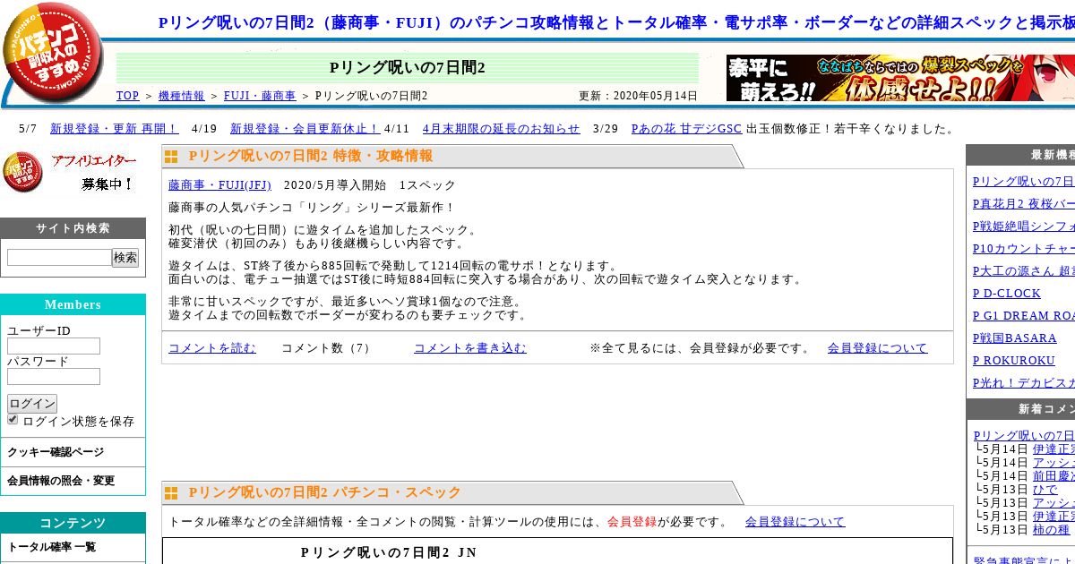Screen dimensions: 1075x564
Task: Open 会員登録について link beside comment count
Action: (878, 348)
